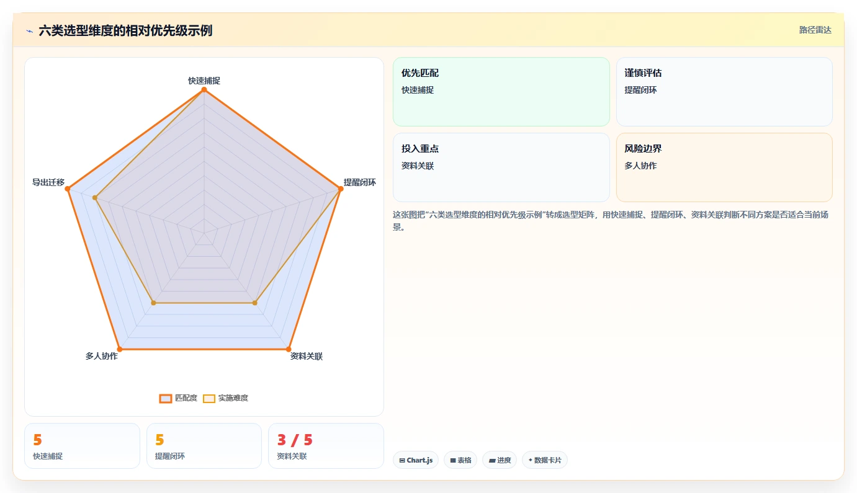Screen dimensions: 857x493
Task: Click 快速捕捉 text inside 优先匹配 card
Action: tap(418, 90)
